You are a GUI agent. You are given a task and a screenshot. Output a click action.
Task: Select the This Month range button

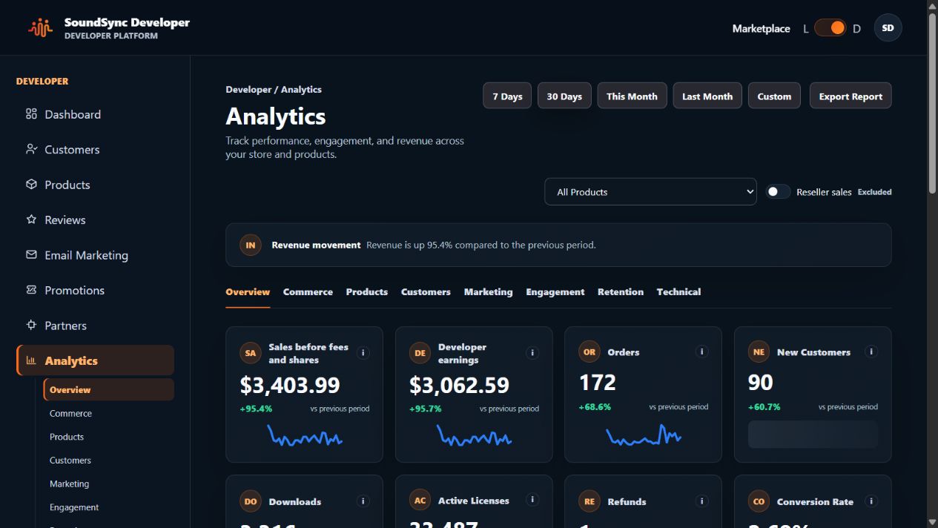(632, 96)
